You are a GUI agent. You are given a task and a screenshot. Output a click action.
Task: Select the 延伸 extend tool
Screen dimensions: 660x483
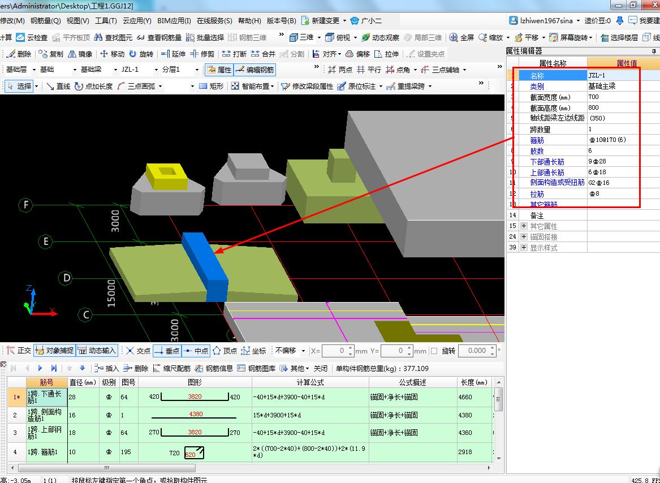[x=174, y=54]
